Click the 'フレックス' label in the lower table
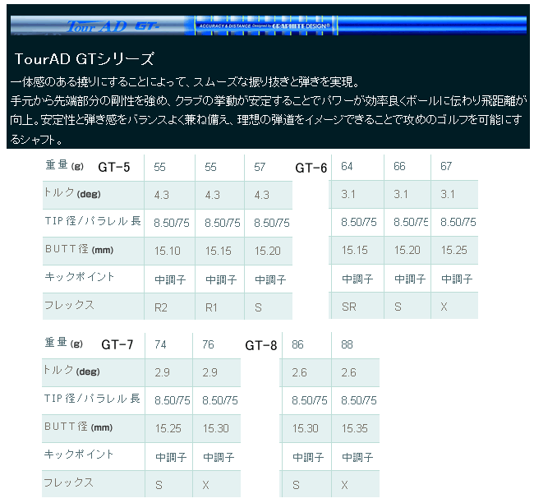 [68, 482]
